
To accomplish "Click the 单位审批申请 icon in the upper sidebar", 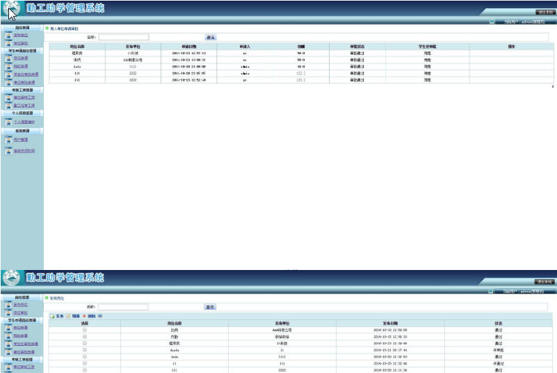I will [8, 83].
